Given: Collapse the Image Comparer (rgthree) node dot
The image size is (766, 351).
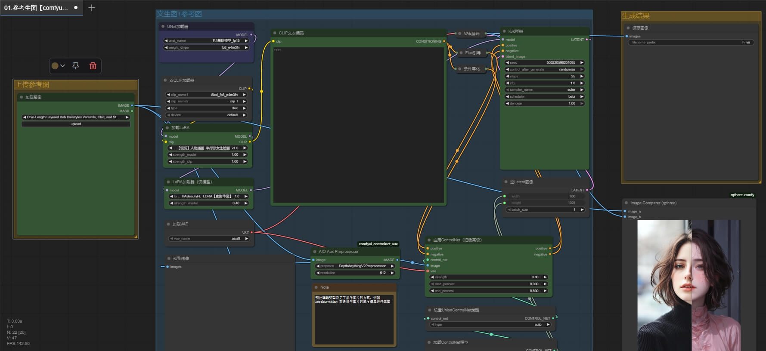Looking at the screenshot, I should click(x=626, y=203).
